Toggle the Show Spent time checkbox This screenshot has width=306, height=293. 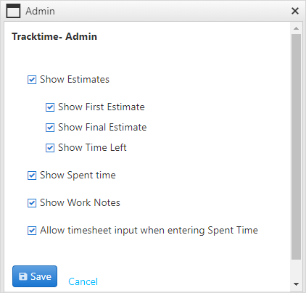(32, 176)
